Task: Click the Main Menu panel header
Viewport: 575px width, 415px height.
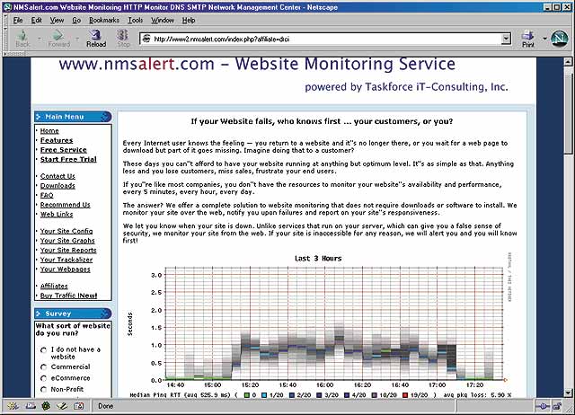Action: (73, 117)
